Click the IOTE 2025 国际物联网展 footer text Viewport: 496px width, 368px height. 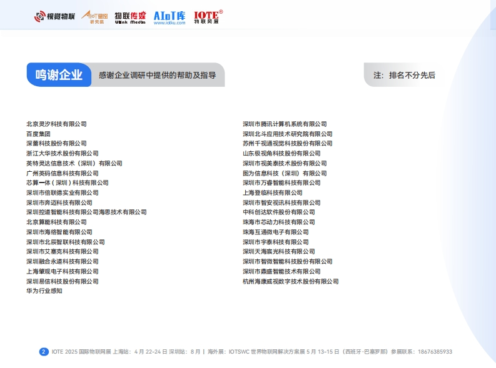81,352
